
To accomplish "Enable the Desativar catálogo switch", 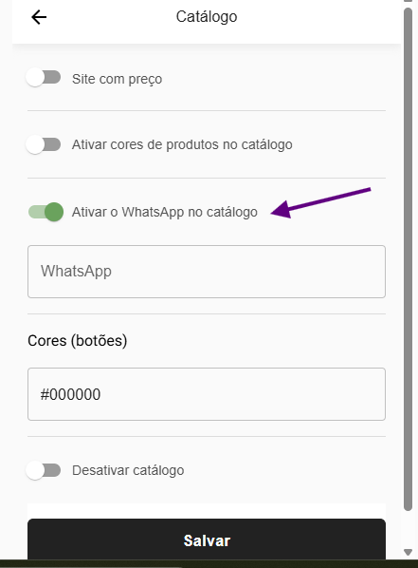I will (x=44, y=470).
